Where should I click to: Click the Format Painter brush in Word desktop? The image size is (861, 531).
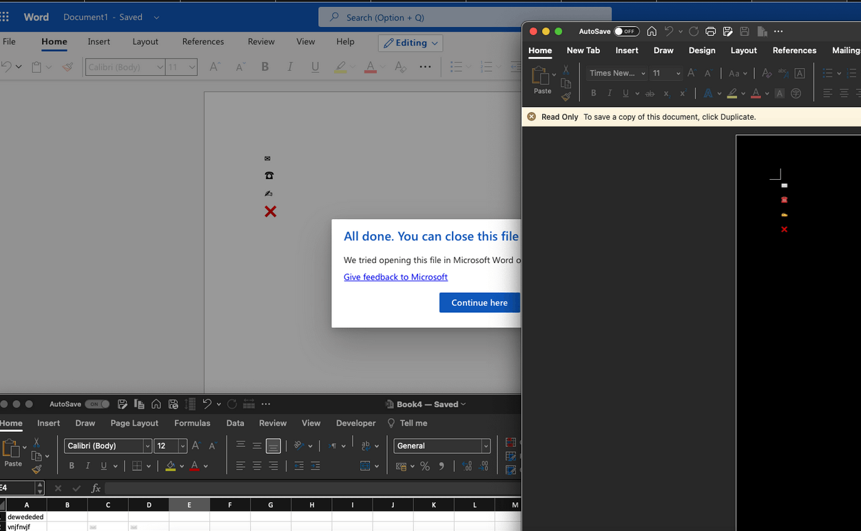566,97
